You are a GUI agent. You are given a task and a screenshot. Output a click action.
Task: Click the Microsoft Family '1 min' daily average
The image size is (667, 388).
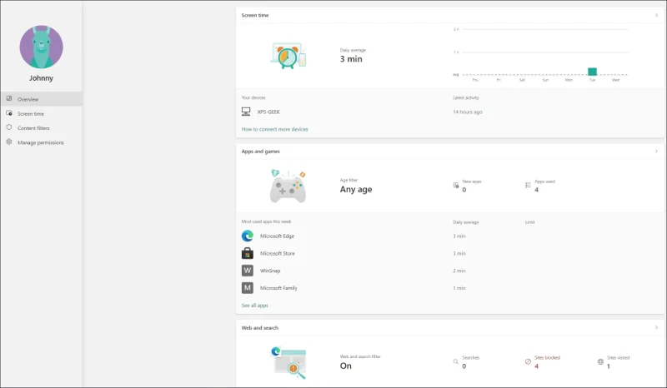coord(459,288)
